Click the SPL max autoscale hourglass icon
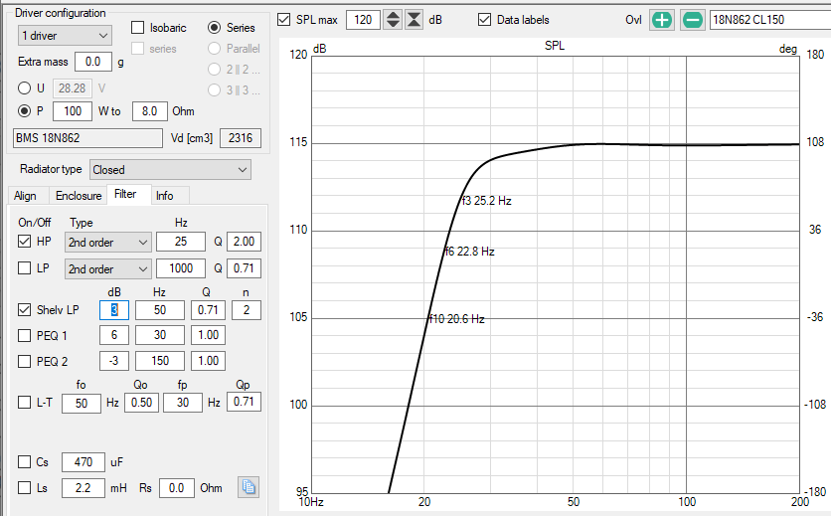831x516 pixels. tap(414, 20)
